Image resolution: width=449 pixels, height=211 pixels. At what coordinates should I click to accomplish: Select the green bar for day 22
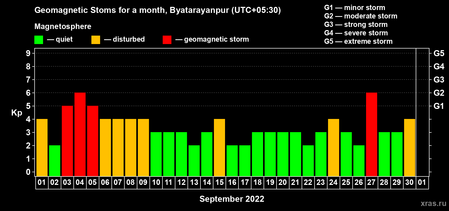pyautogui.click(x=308, y=161)
